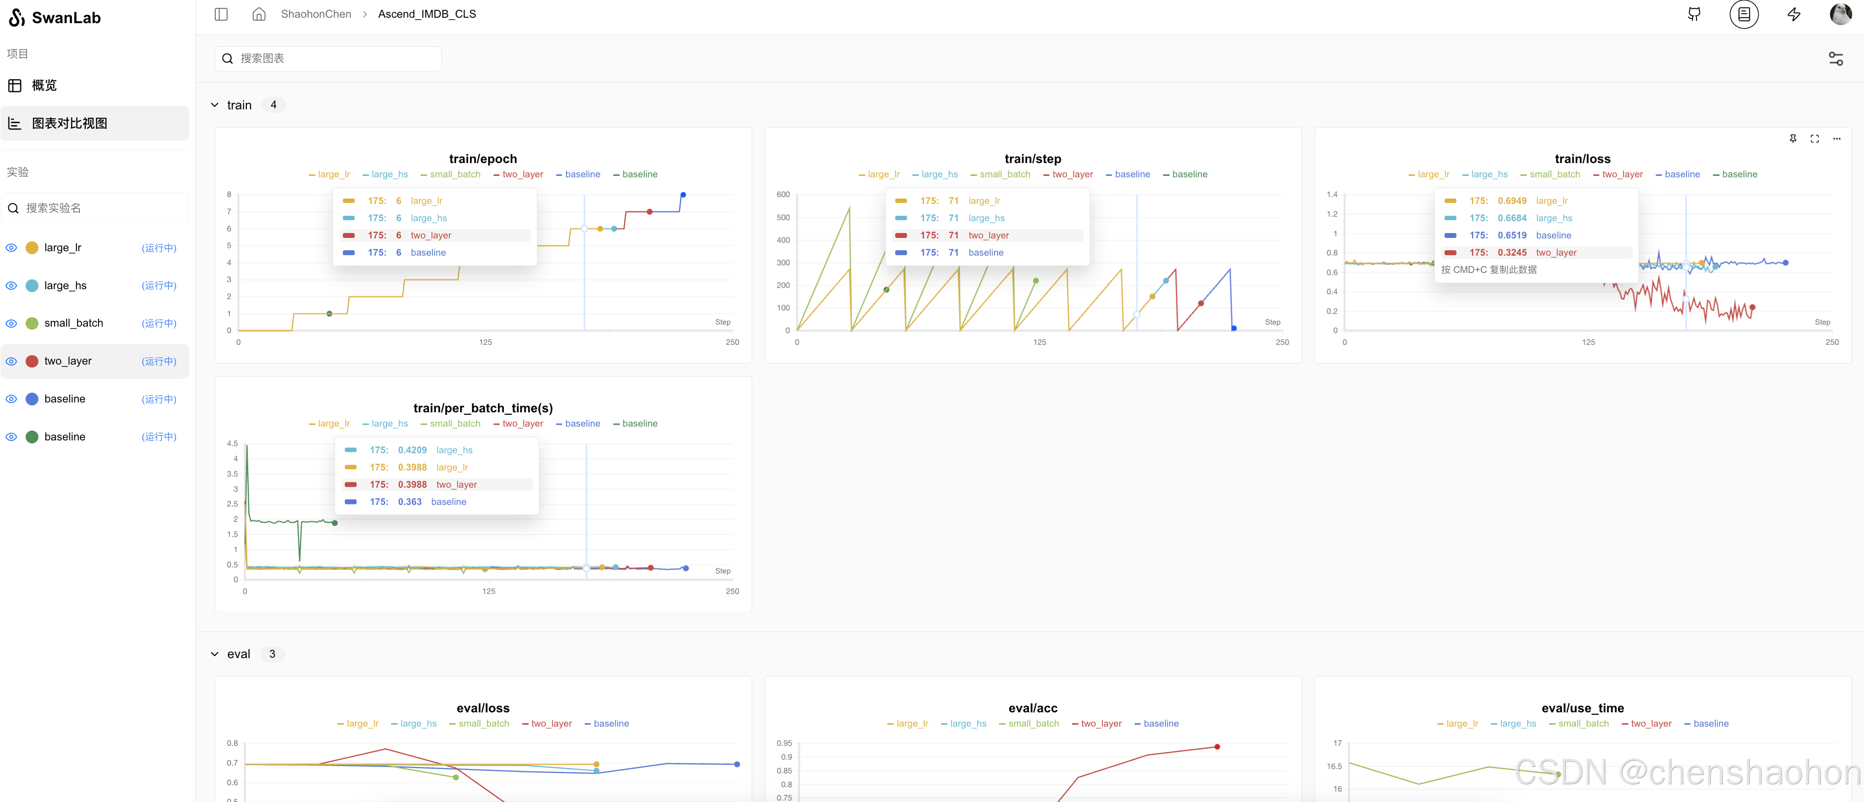Toggle visibility of small_batch experiment
Screen dimensions: 1864x802
(x=12, y=324)
